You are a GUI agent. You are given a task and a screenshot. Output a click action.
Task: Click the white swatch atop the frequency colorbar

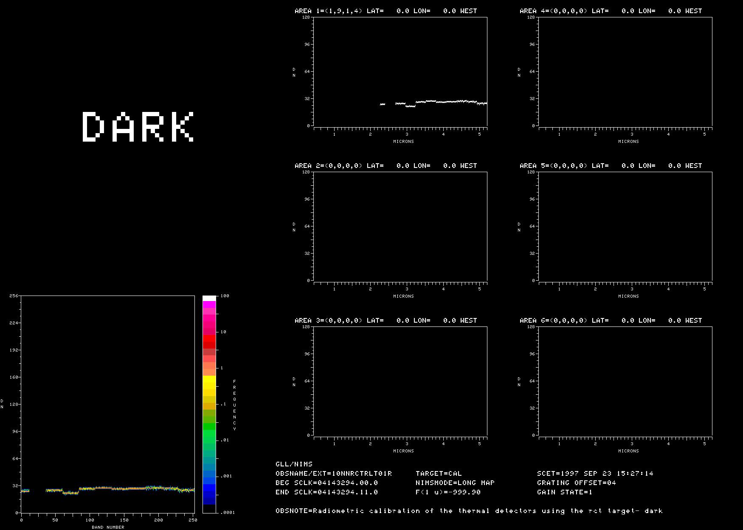point(209,298)
